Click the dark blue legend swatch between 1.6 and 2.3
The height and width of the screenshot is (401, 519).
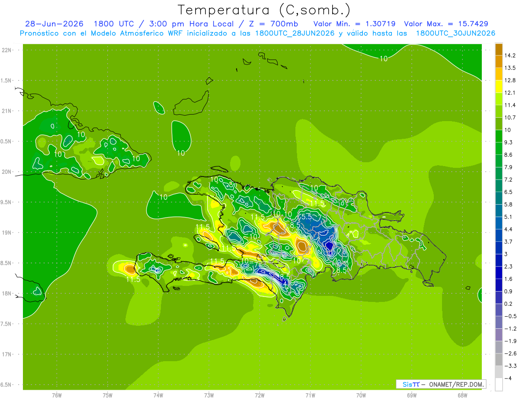click(x=499, y=273)
